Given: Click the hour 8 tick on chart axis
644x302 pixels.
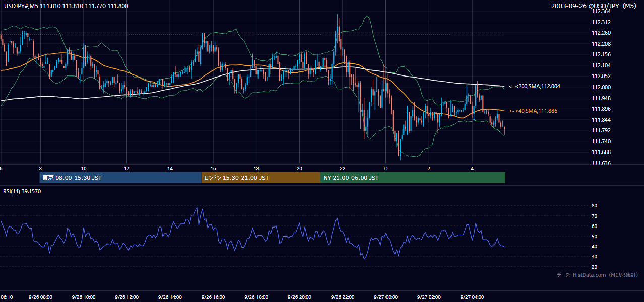Looking at the screenshot, I should click(x=40, y=168).
